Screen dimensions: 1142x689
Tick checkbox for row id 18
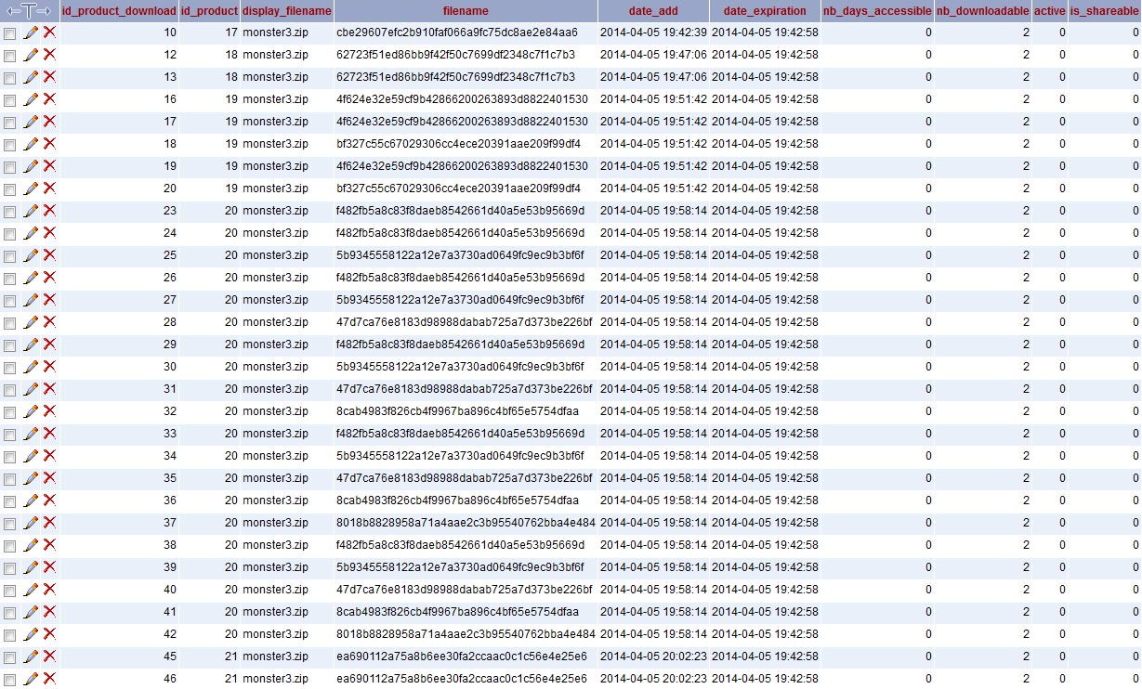click(9, 145)
